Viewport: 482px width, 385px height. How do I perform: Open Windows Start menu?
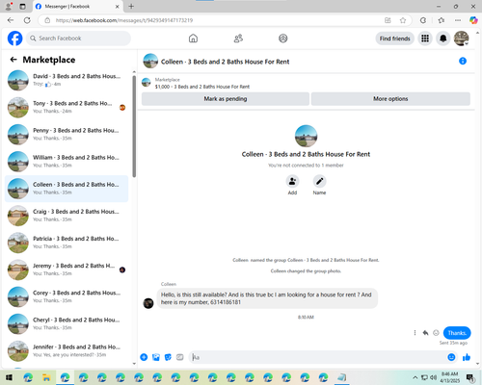point(9,377)
